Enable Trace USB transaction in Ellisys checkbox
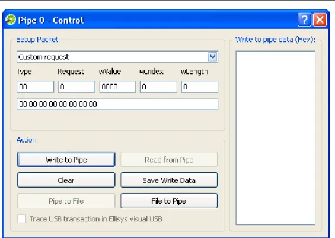This screenshot has height=238, width=335. (x=22, y=219)
